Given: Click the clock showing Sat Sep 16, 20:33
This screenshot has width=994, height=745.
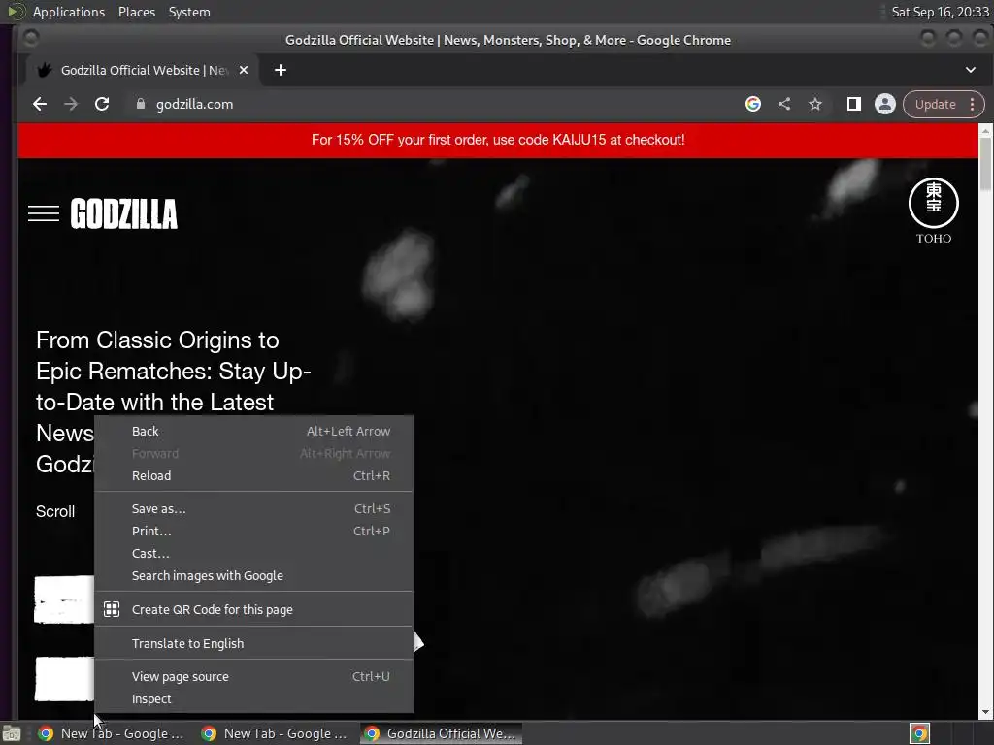Looking at the screenshot, I should pos(940,12).
